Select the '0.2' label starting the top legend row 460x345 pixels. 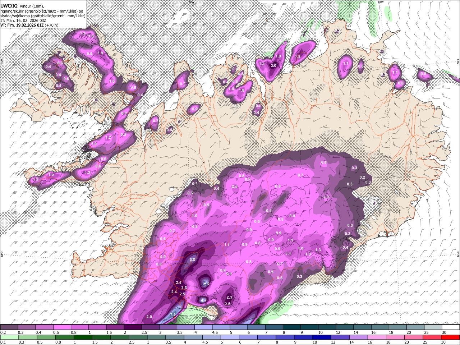coord(3,332)
